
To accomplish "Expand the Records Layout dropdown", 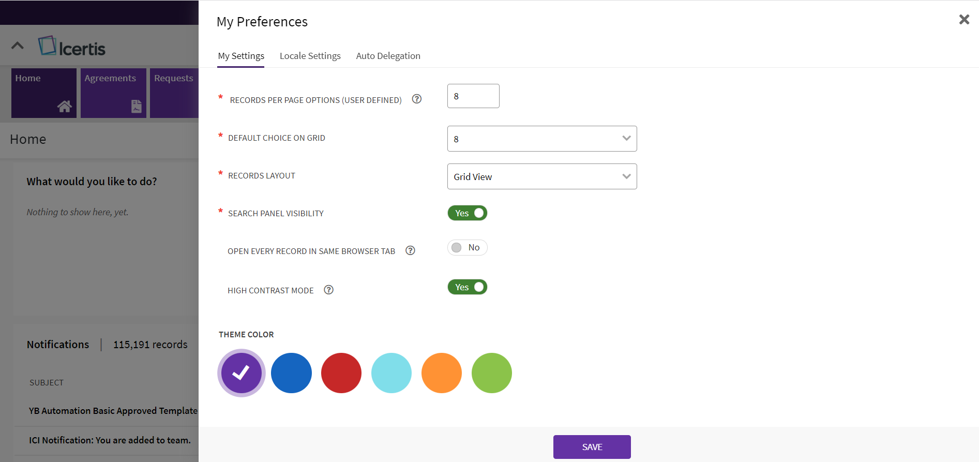I will pos(541,176).
